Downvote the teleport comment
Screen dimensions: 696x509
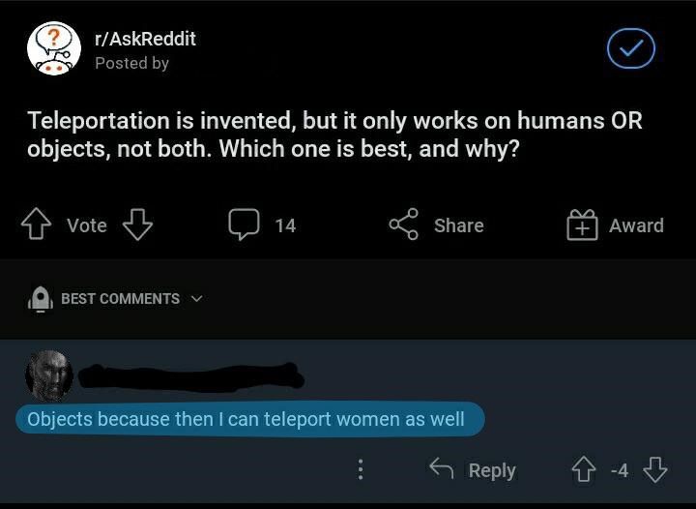coord(655,470)
